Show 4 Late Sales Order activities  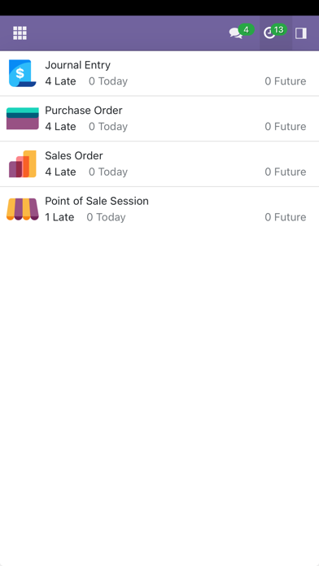tap(60, 172)
